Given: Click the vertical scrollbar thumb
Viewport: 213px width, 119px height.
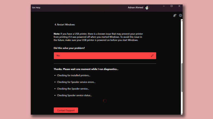Looking at the screenshot, I should [x=182, y=78].
